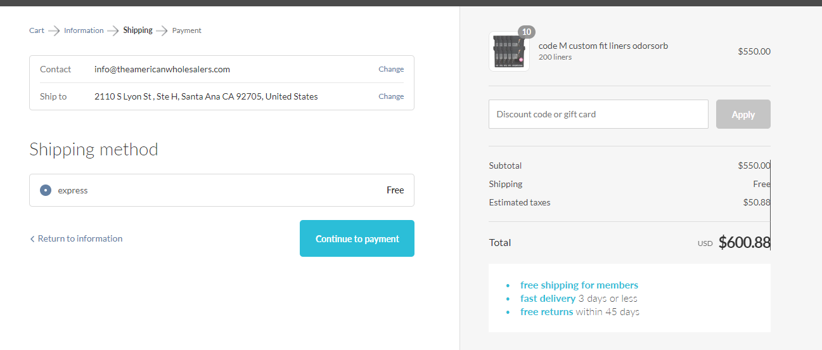Open the Cart breadcrumb step

37,30
